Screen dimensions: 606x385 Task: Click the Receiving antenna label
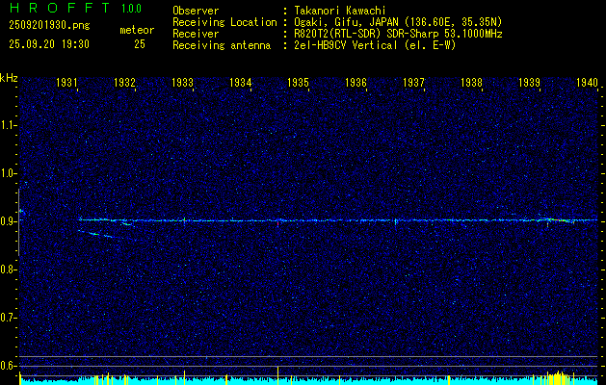(222, 45)
